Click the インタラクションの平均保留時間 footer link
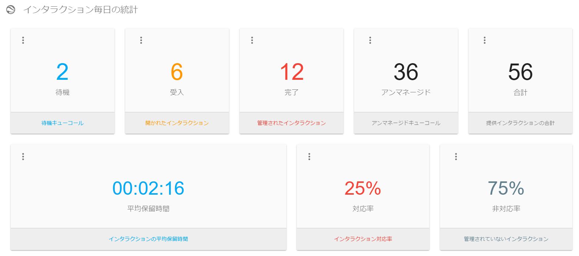Viewport: 579px width, 256px height. coord(148,239)
